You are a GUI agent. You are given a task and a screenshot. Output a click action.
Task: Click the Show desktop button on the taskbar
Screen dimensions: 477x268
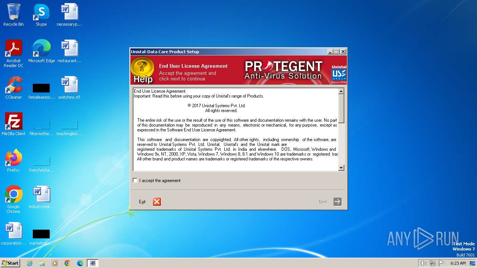coord(473,263)
